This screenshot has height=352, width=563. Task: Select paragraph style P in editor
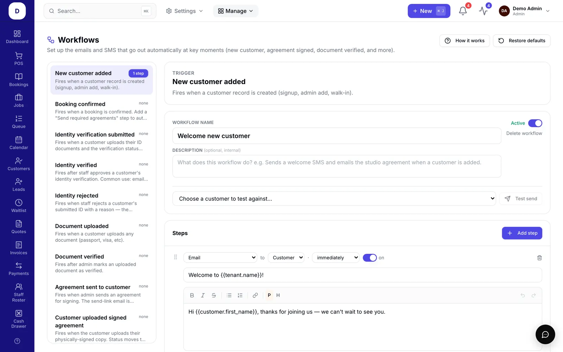point(269,295)
